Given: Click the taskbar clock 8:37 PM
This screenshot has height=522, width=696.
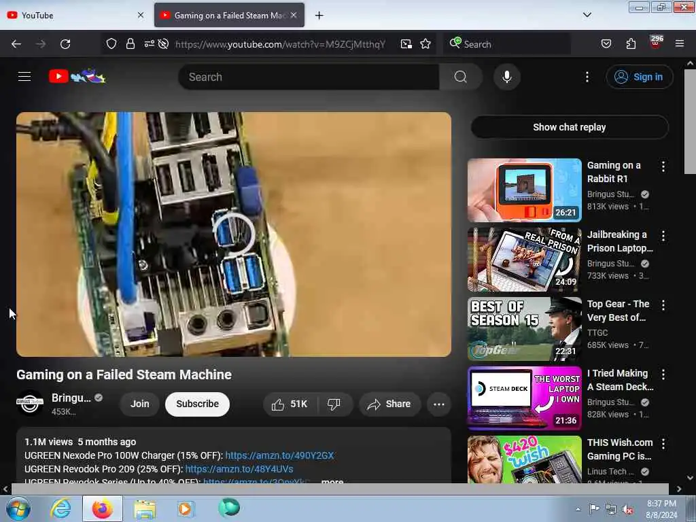Looking at the screenshot, I should (661, 509).
